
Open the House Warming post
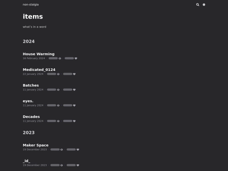point(38,54)
